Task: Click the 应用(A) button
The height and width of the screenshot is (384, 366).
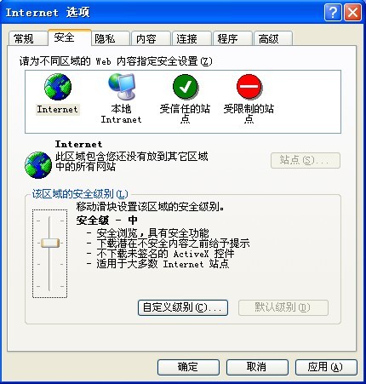Action: pos(326,367)
